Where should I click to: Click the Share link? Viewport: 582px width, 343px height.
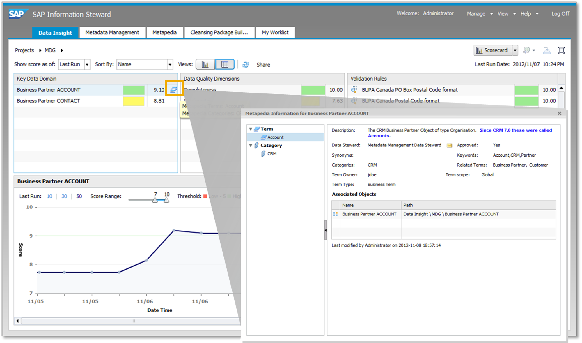click(263, 64)
